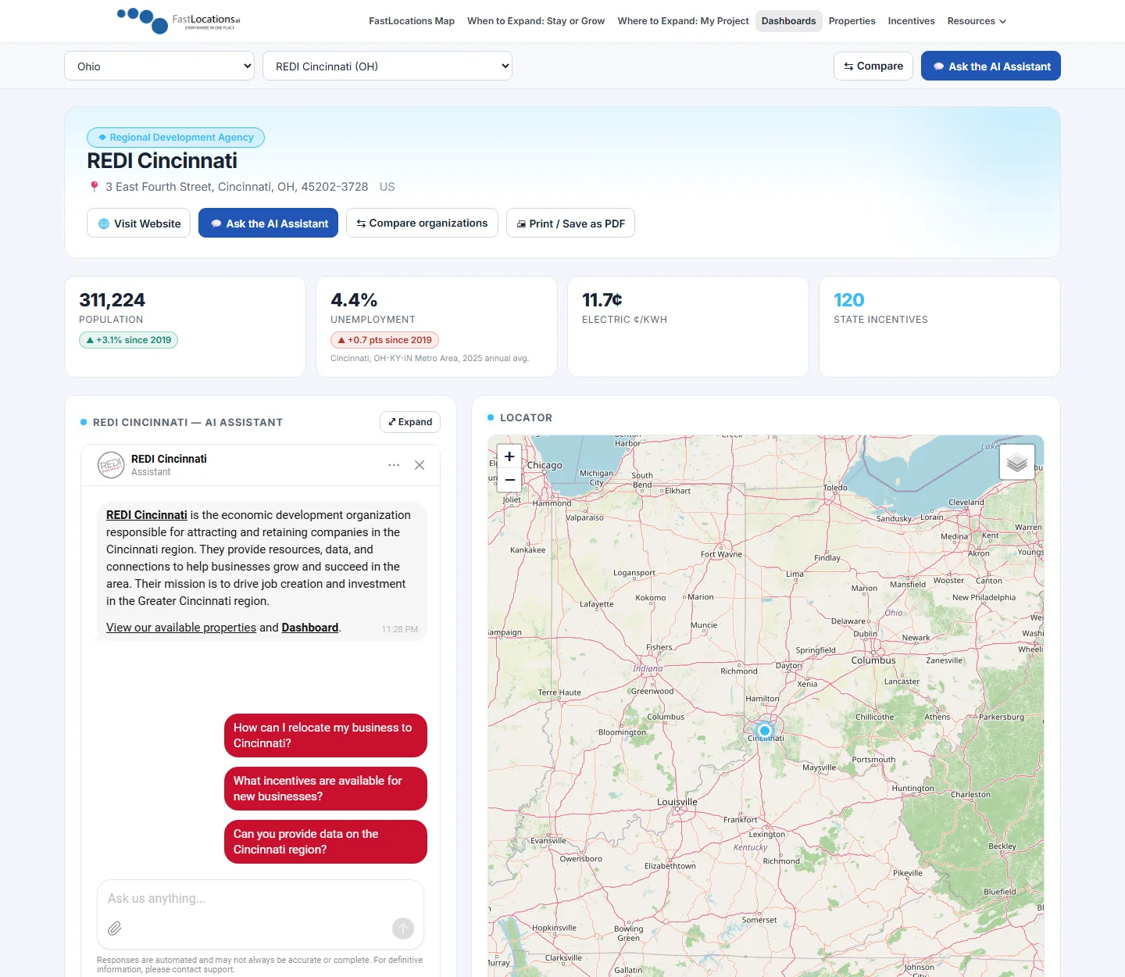Select suggestion Can you provide data on Cincinnati region

pos(326,842)
